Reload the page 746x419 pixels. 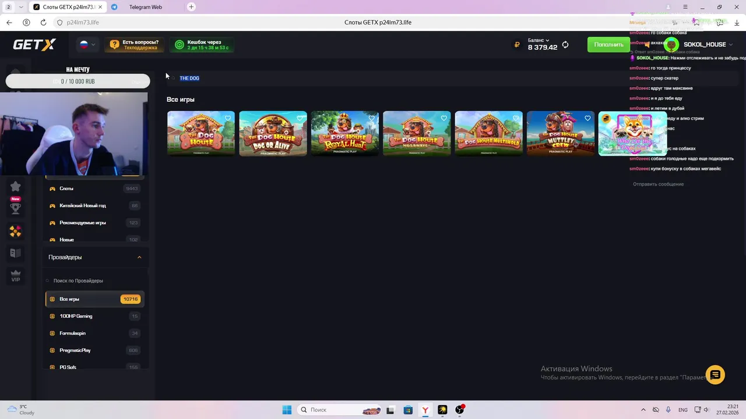pos(43,22)
